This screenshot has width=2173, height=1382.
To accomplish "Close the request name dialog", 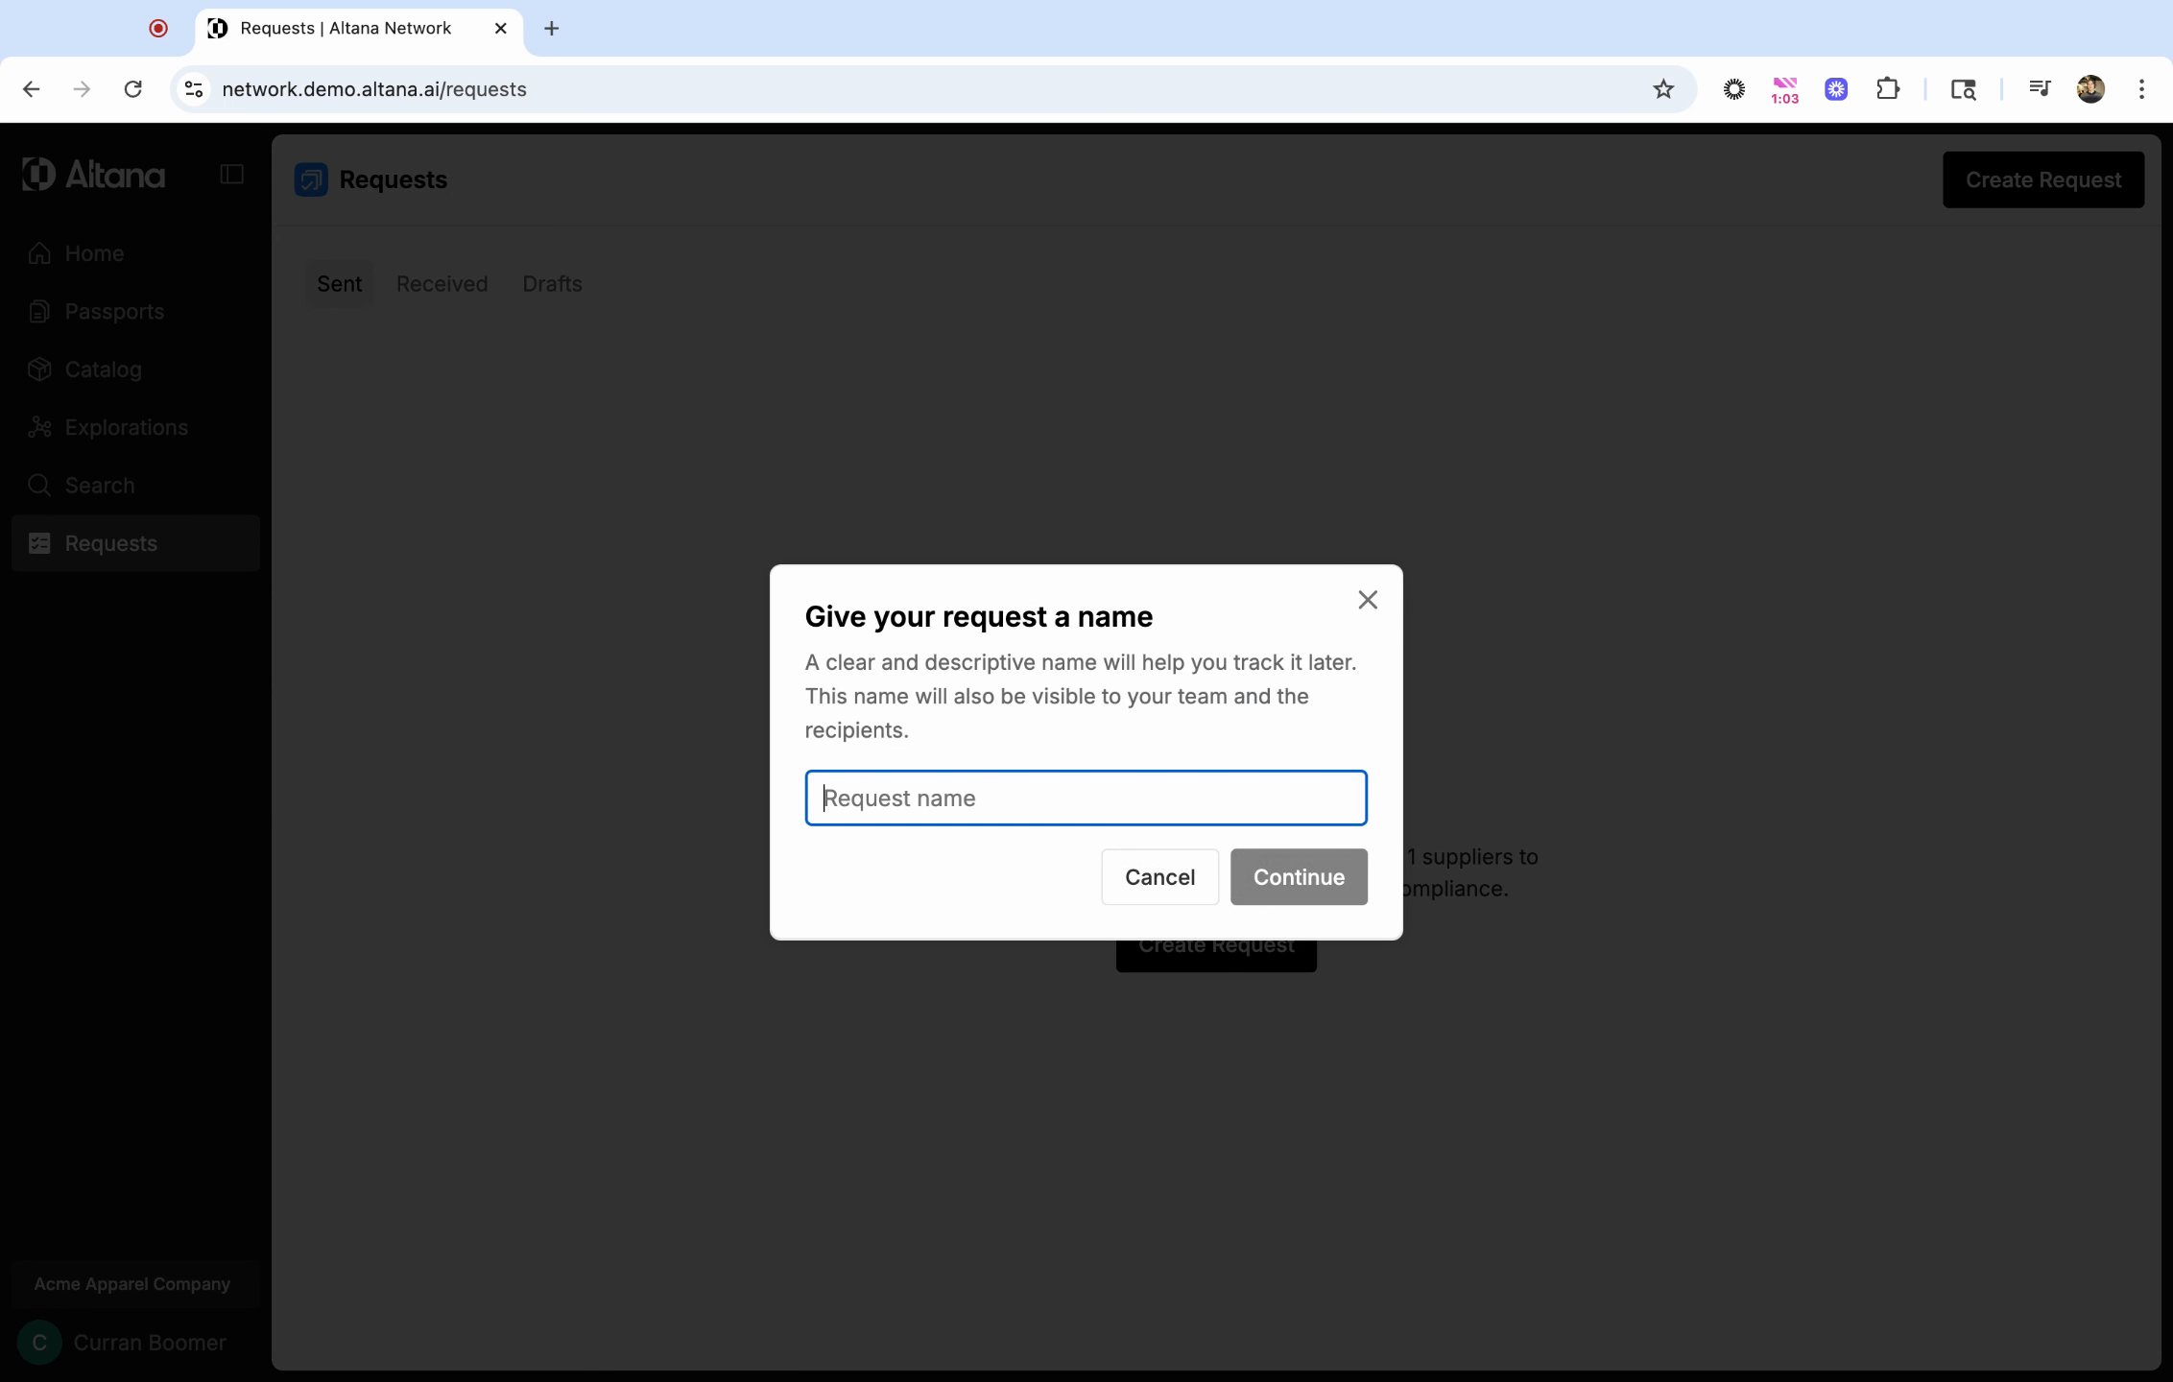I will [x=1367, y=600].
